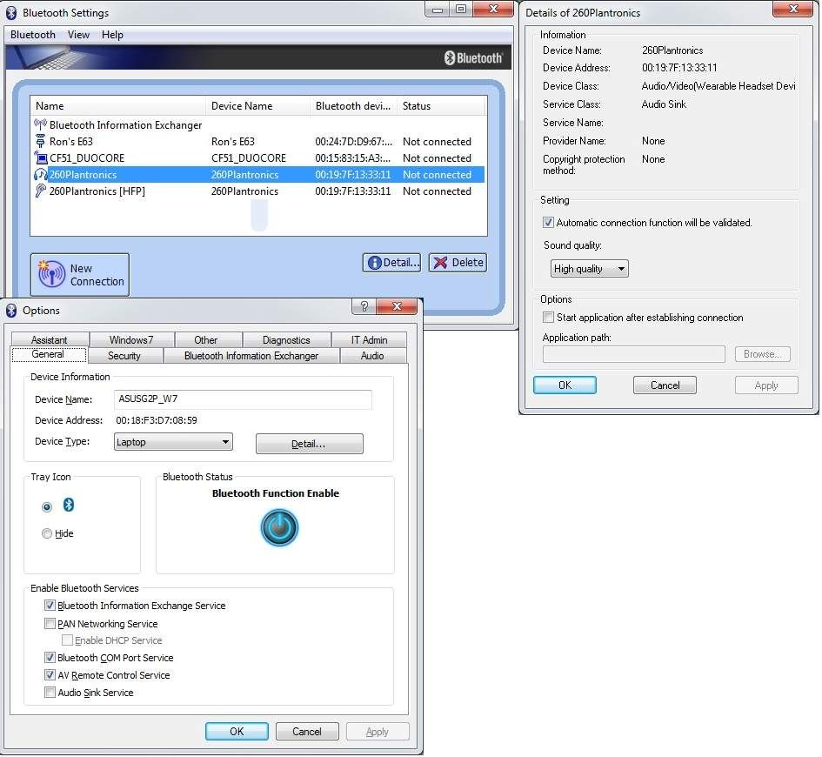This screenshot has width=822, height=757.
Task: Click Detail button in Device Information
Action: pos(309,444)
